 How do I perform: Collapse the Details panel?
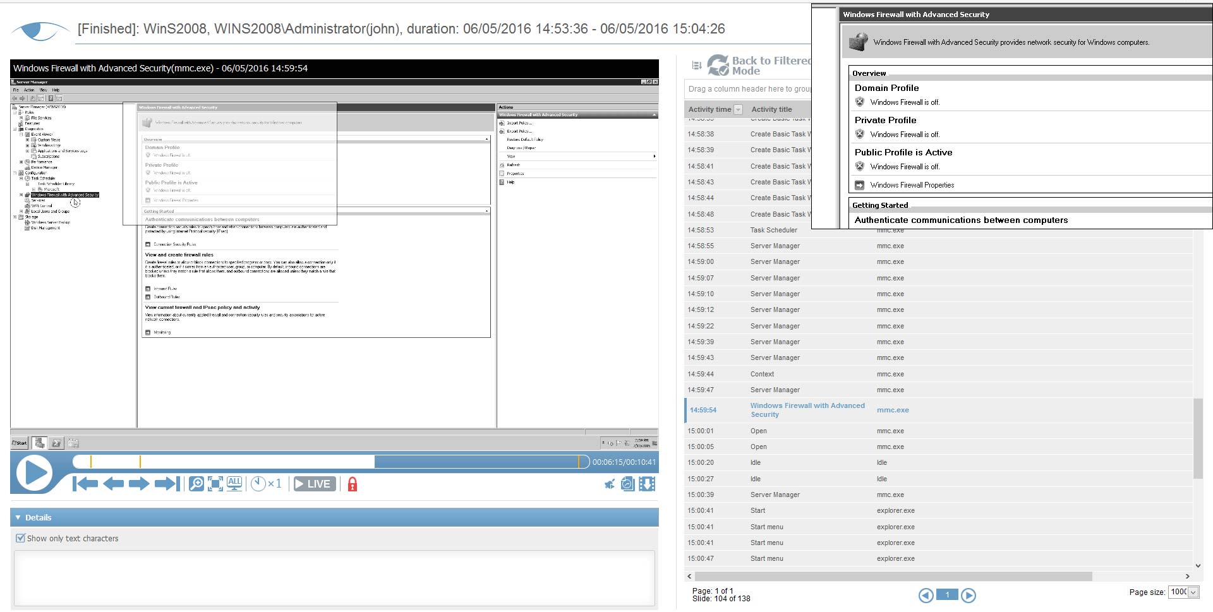click(18, 517)
